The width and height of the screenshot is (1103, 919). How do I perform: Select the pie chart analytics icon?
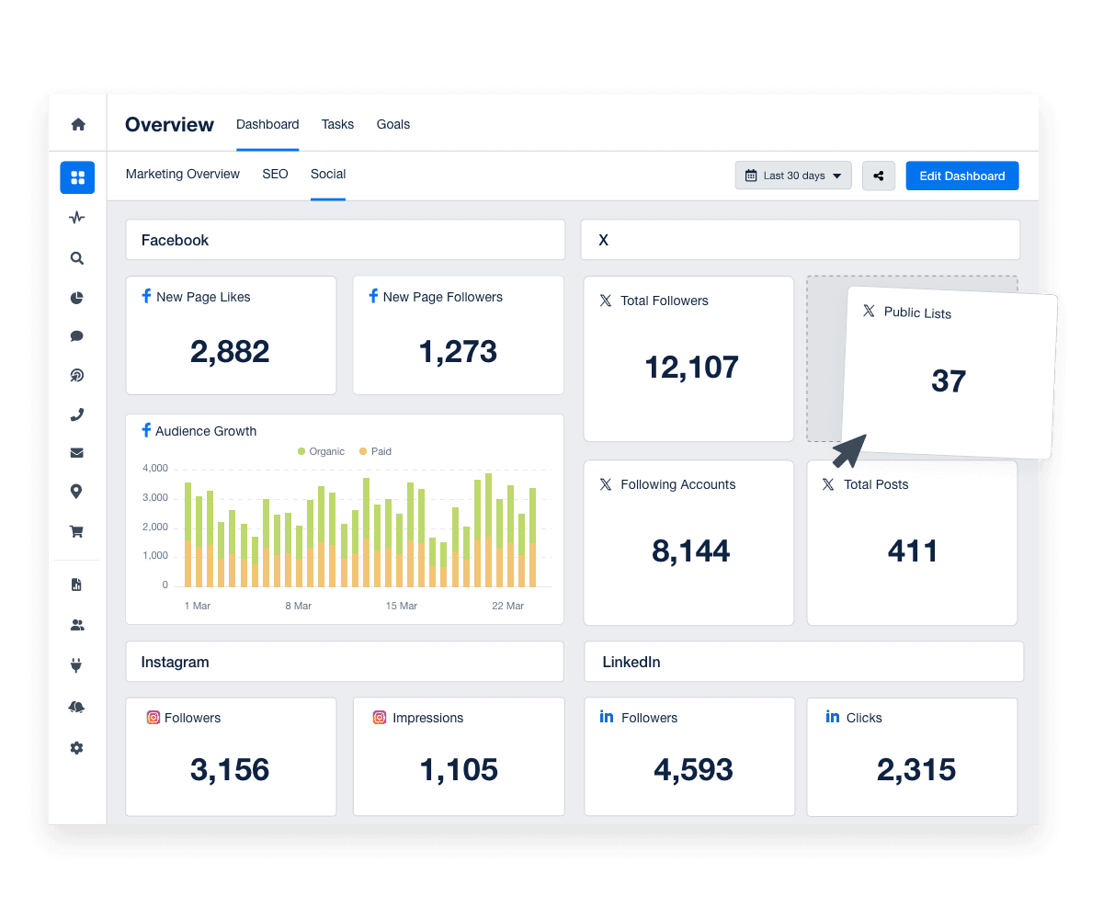click(77, 298)
